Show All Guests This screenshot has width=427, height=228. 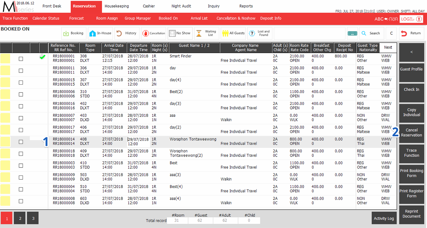(x=233, y=33)
